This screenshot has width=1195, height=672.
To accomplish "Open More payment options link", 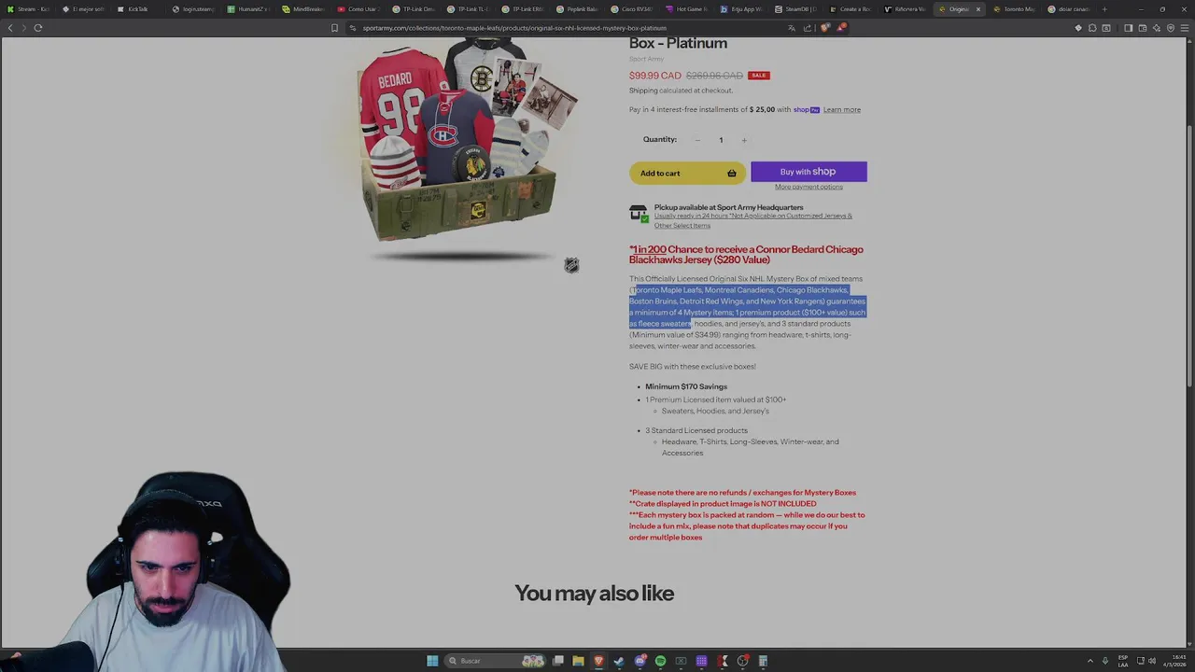I will point(808,187).
